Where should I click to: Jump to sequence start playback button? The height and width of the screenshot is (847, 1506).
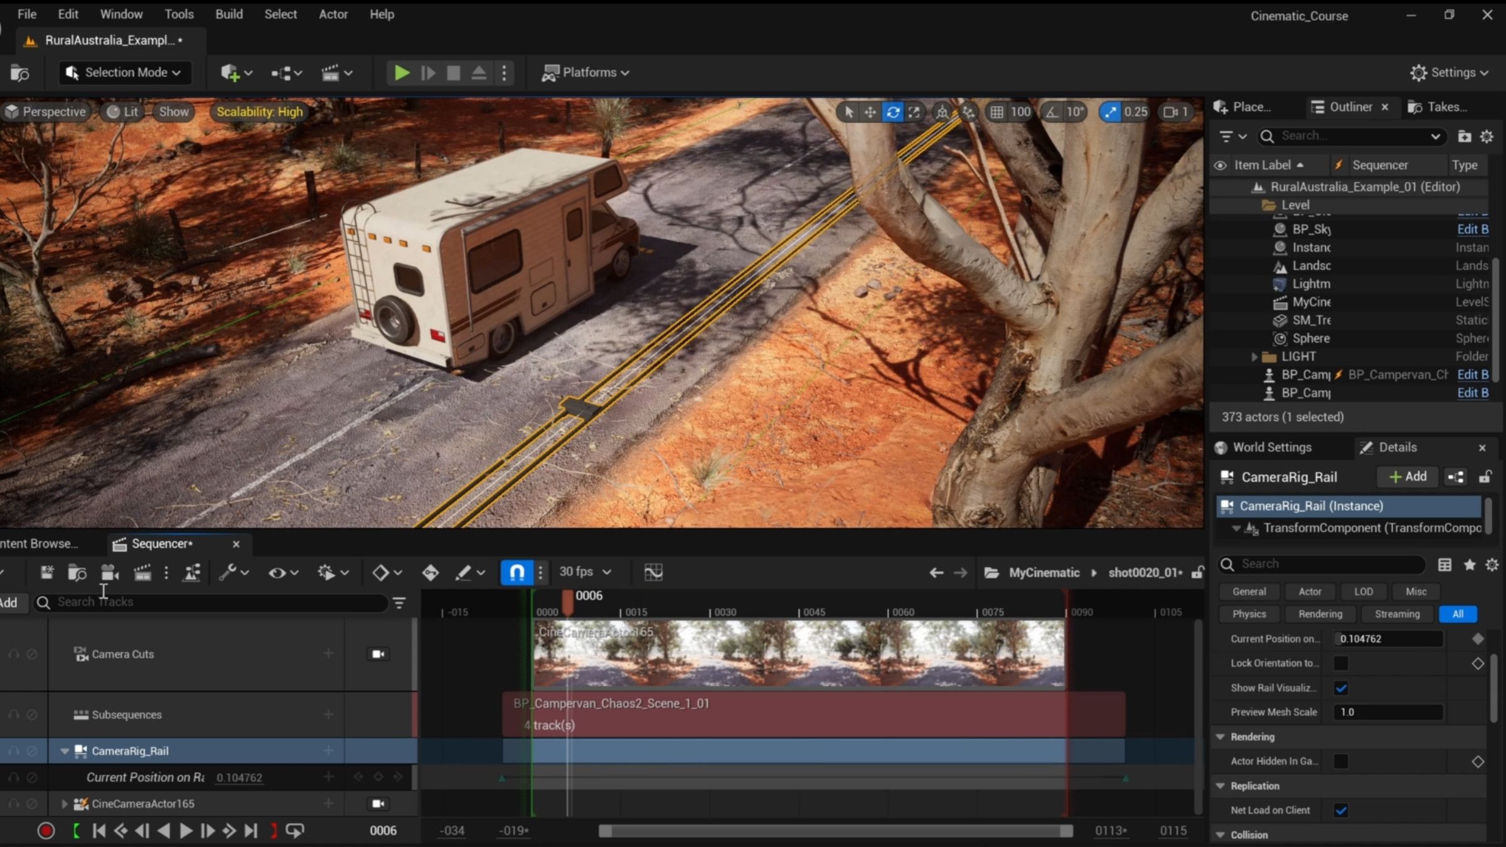[99, 831]
